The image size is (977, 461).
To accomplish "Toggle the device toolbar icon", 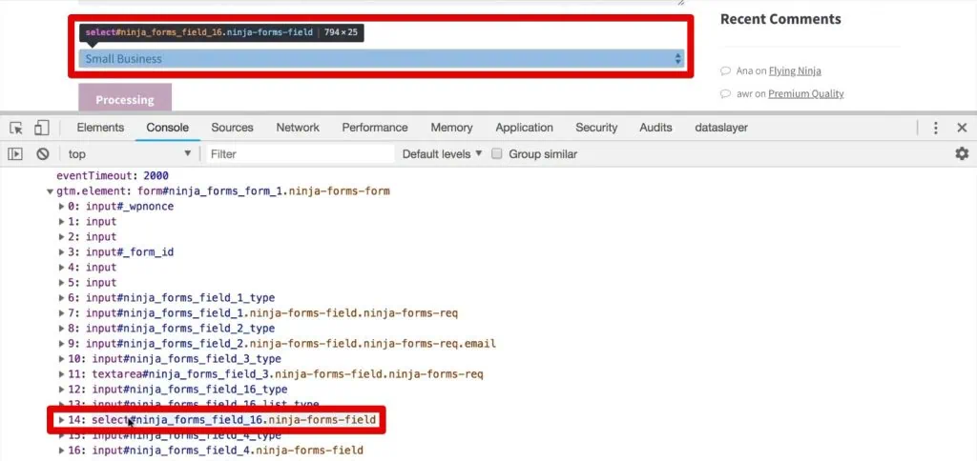I will pos(41,129).
